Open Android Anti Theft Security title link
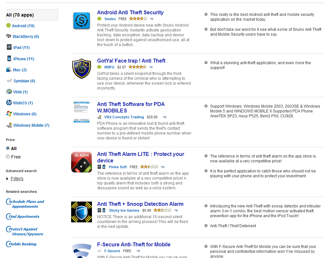This screenshot has height=258, width=331. (x=130, y=12)
